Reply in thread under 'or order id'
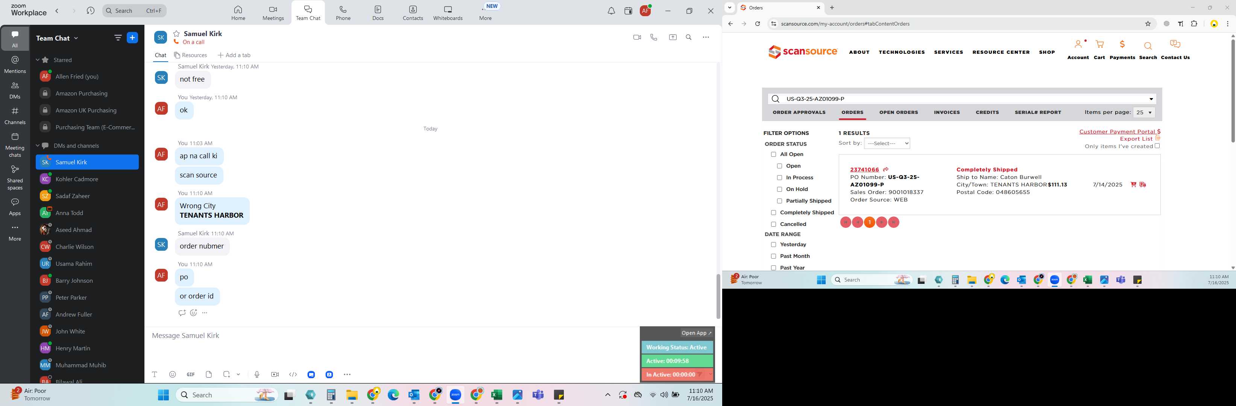Viewport: 1236px width, 406px height. coord(182,313)
